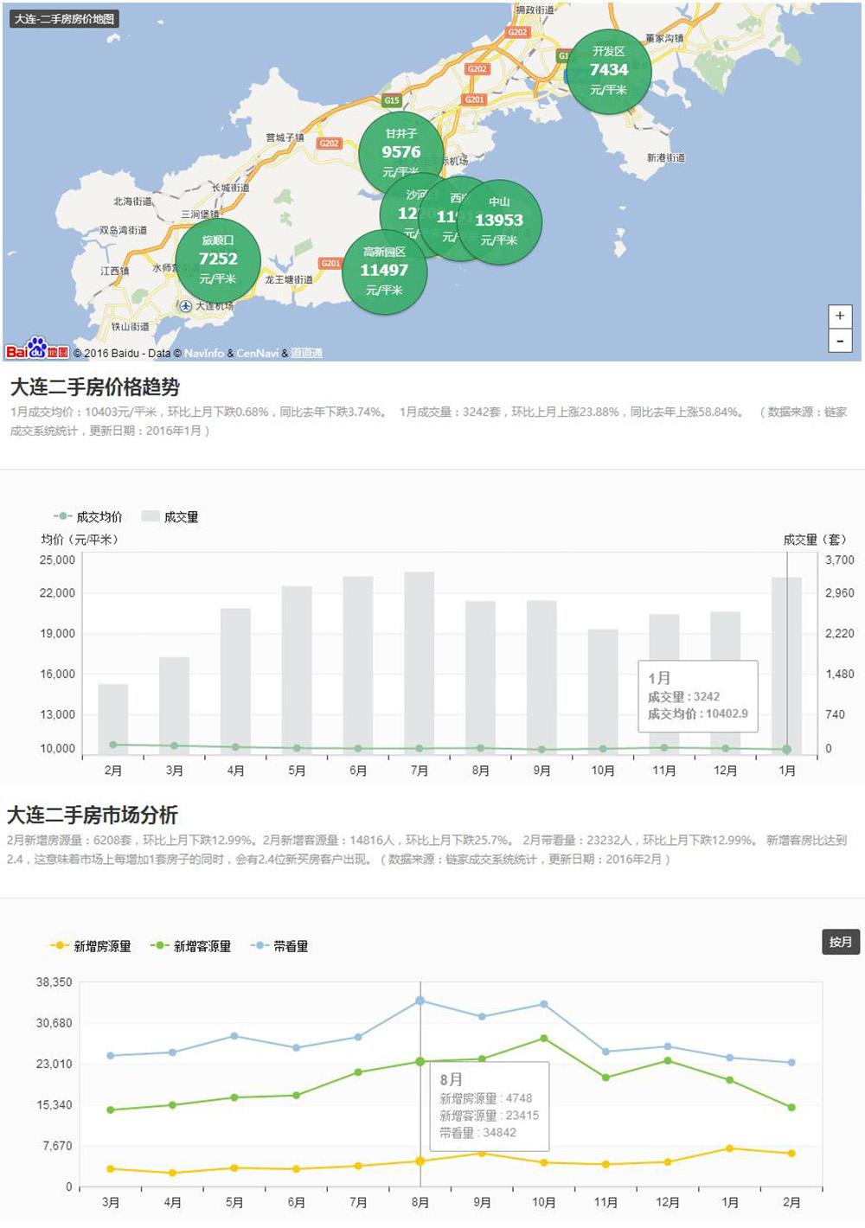Click the Baidu map logo
The width and height of the screenshot is (865, 1228).
(36, 349)
